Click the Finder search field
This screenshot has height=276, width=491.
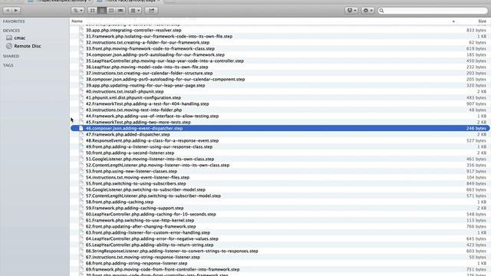pyautogui.click(x=433, y=11)
